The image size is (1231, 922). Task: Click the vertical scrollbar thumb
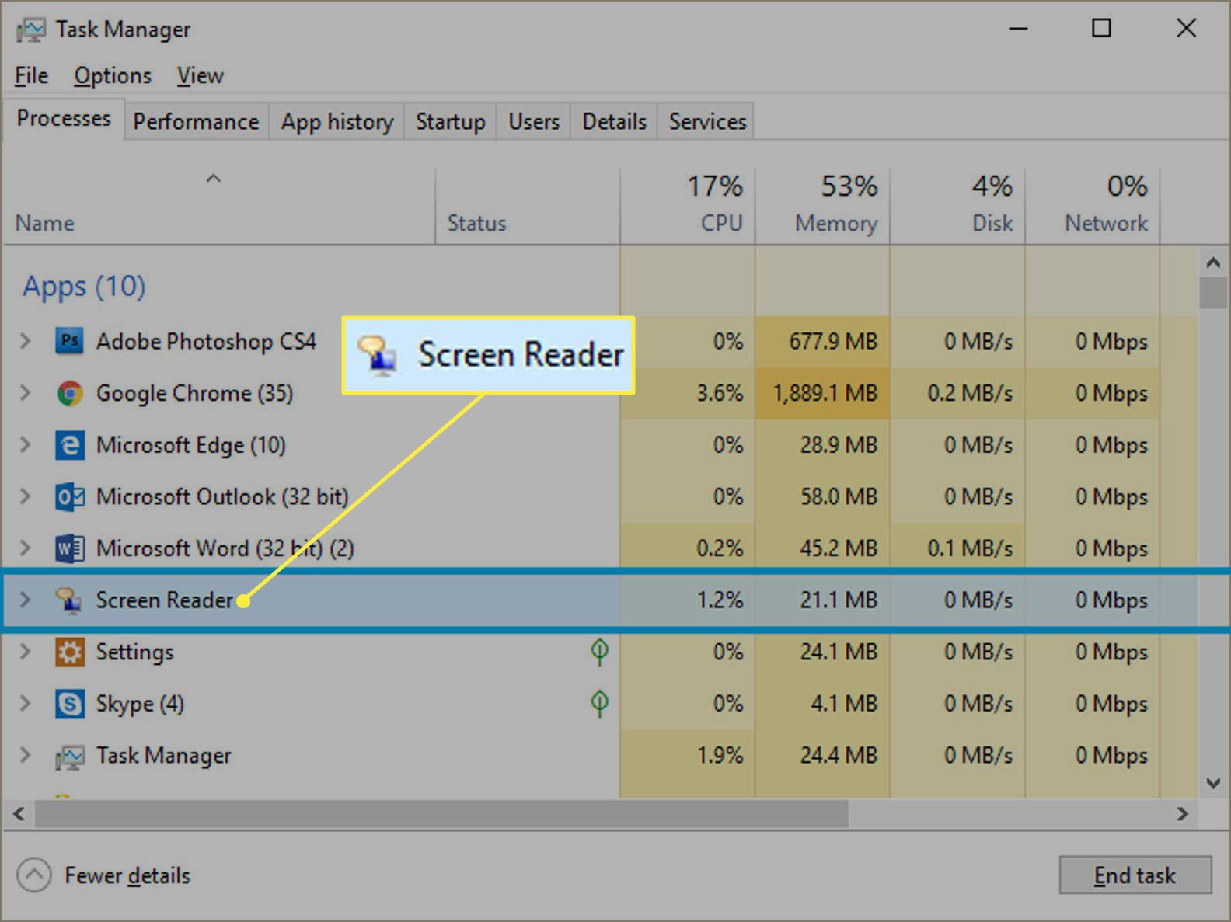tap(1213, 293)
